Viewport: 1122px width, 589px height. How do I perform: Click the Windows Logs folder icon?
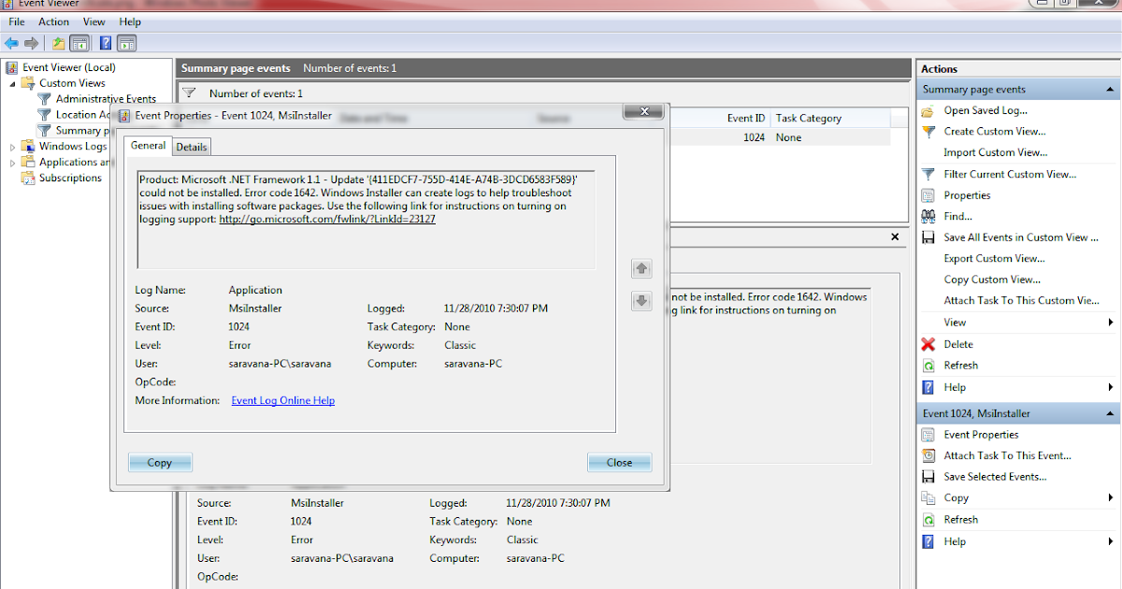[28, 147]
